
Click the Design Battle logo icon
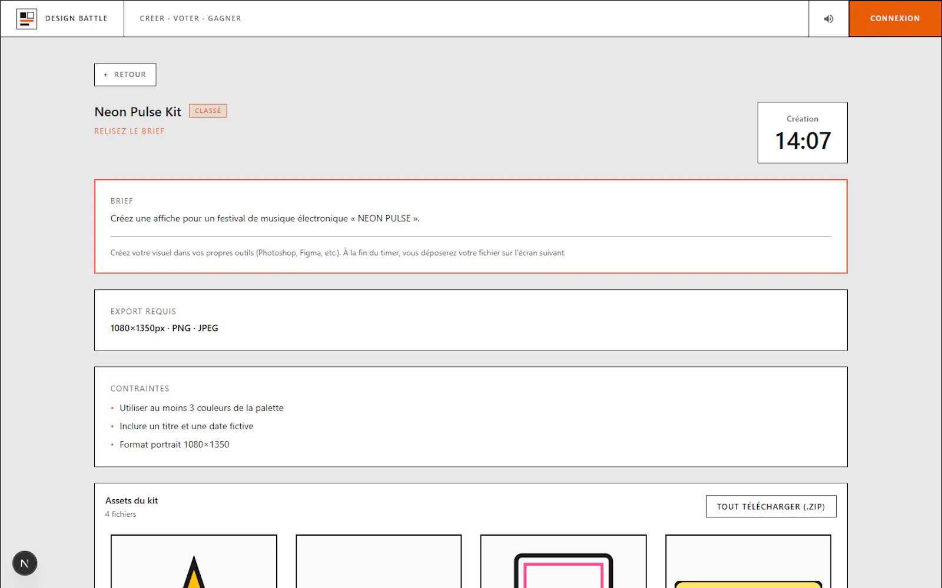click(26, 19)
